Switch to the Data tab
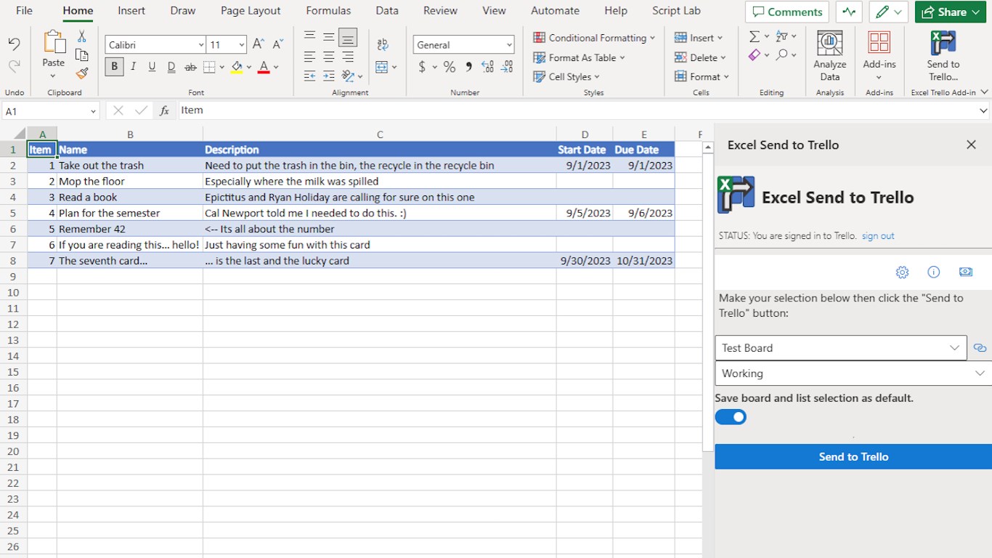Image resolution: width=992 pixels, height=558 pixels. (x=387, y=11)
